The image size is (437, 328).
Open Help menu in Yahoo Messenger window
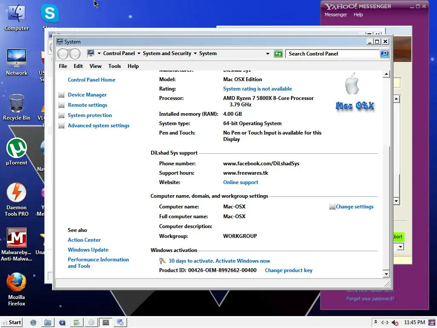358,15
